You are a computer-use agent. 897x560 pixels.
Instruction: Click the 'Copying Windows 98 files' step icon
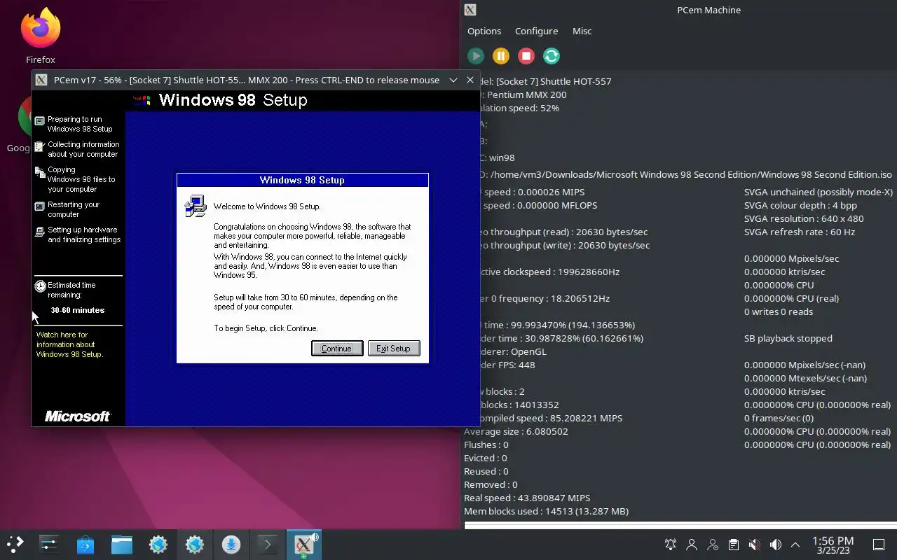click(40, 171)
